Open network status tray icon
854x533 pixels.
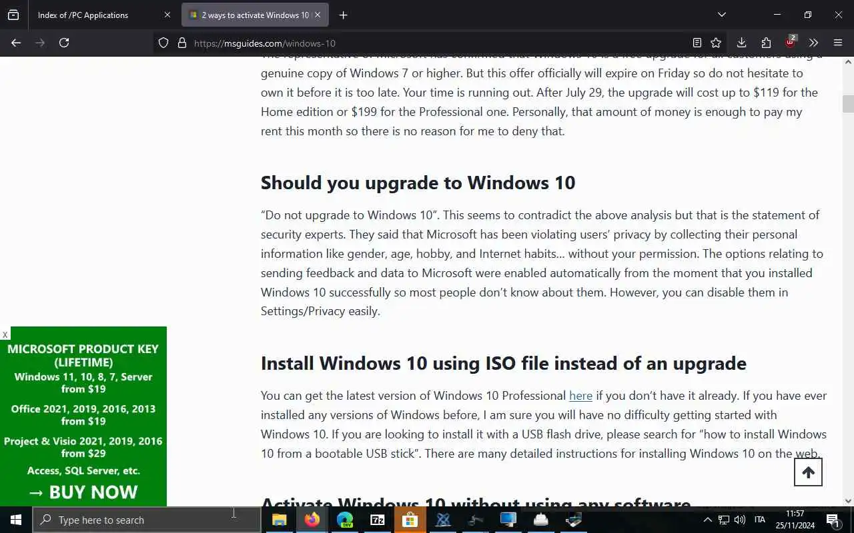[724, 520]
